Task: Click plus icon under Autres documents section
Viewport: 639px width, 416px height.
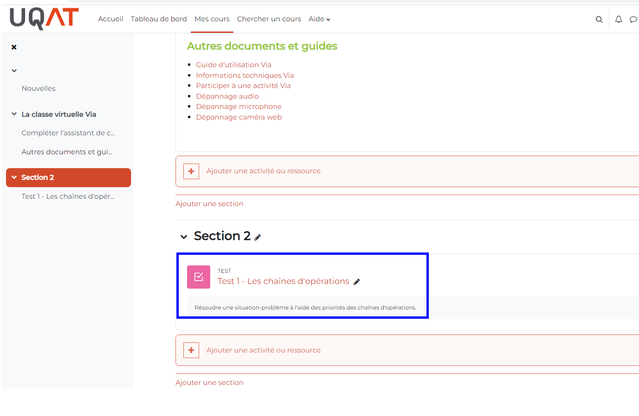Action: point(191,171)
